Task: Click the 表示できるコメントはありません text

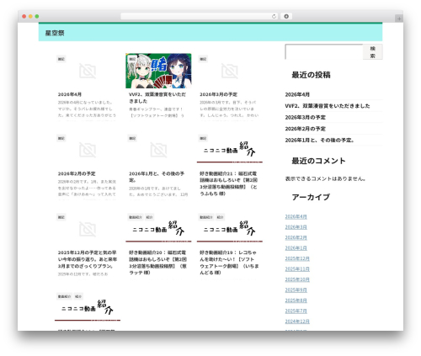Action: 325,178
